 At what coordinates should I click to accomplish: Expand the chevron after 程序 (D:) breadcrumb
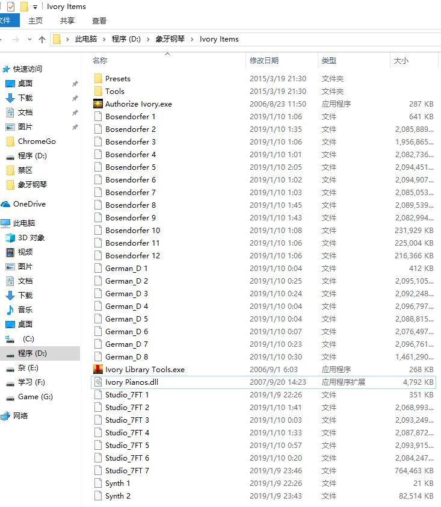pos(148,40)
